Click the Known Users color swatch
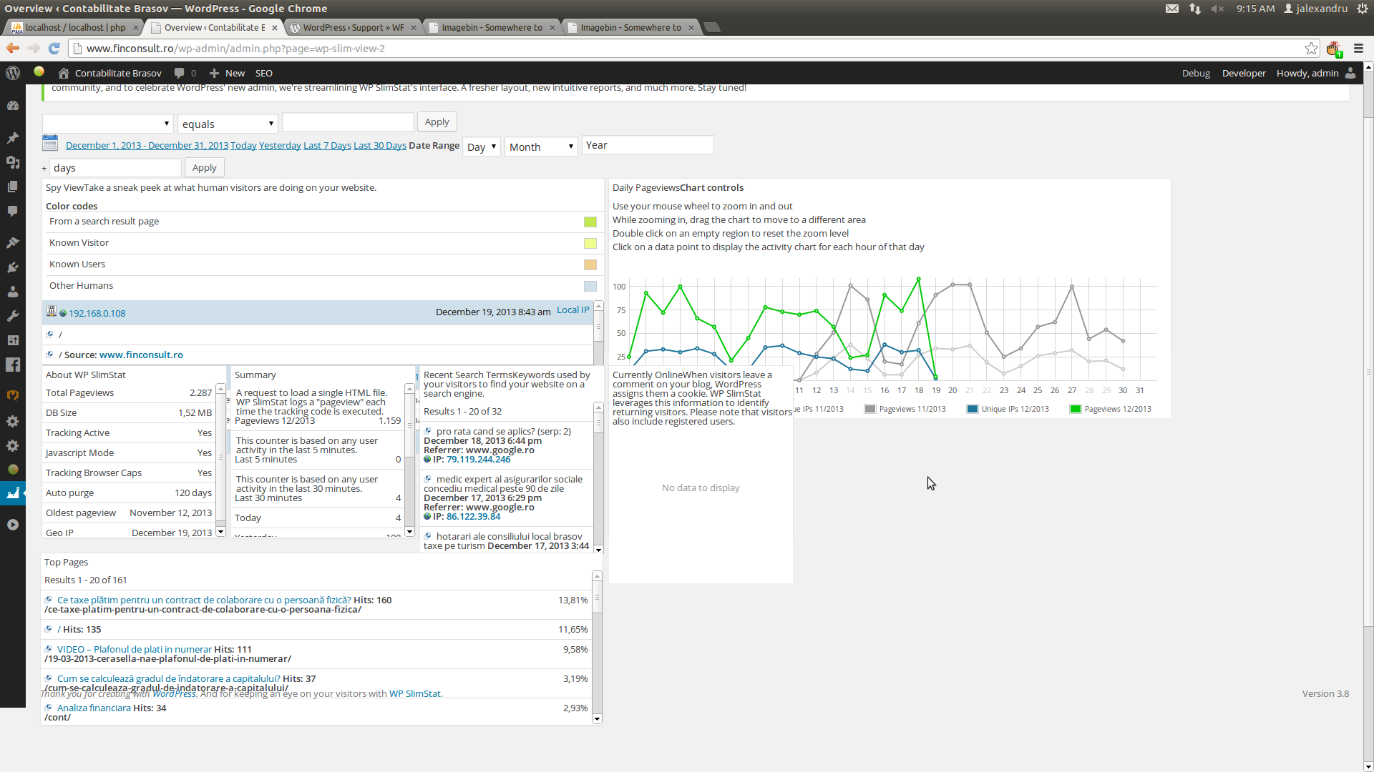 590,264
